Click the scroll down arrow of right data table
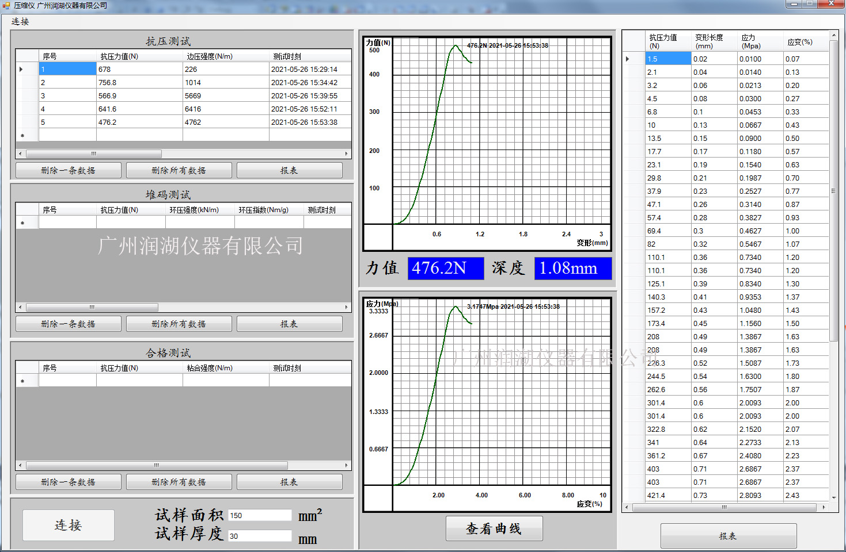Image resolution: width=846 pixels, height=552 pixels. pos(833,498)
